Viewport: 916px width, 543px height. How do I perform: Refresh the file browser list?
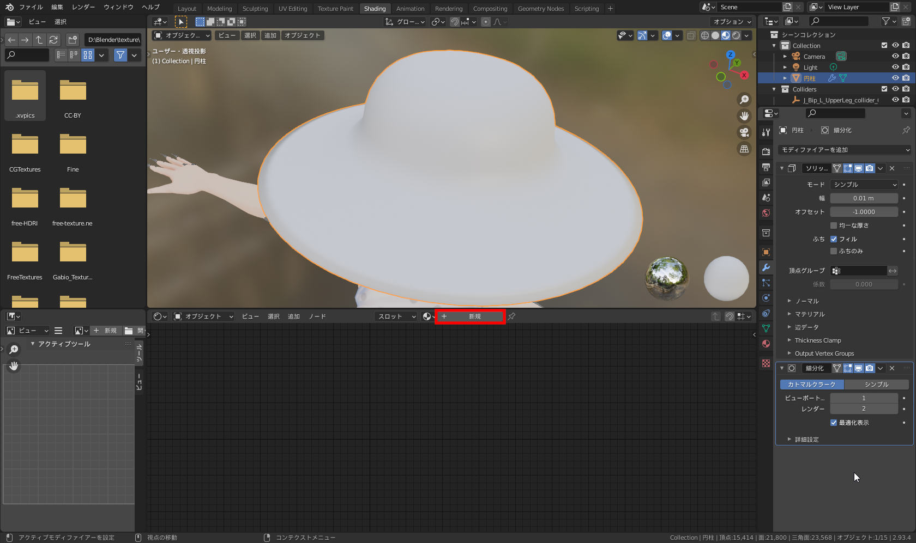(53, 40)
